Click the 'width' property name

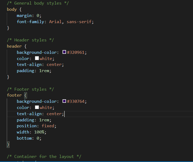[23, 132]
